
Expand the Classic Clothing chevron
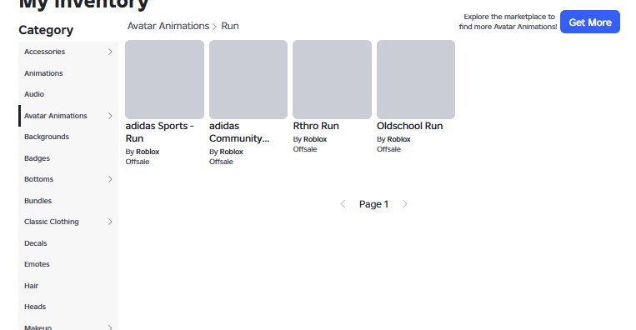[x=110, y=222]
